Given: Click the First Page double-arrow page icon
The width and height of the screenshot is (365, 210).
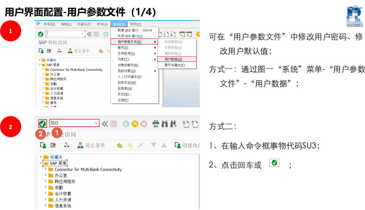Looking at the screenshot, I should (x=185, y=124).
